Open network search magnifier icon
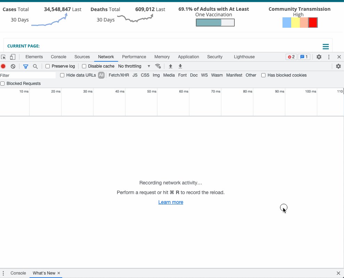The width and height of the screenshot is (344, 278). click(35, 66)
